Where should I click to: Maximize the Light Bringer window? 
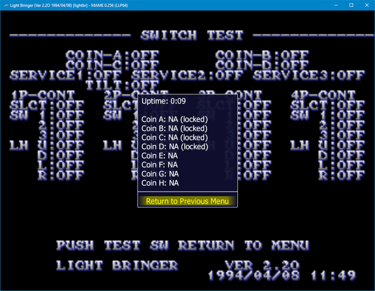coord(351,5)
